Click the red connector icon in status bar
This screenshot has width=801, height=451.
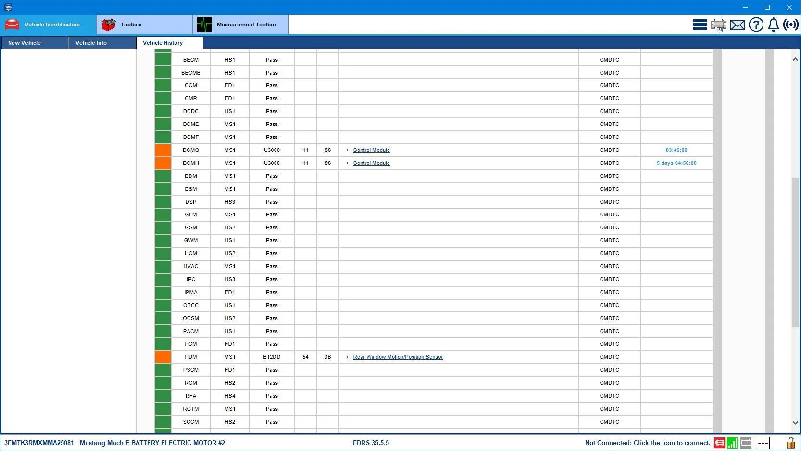[x=719, y=443]
